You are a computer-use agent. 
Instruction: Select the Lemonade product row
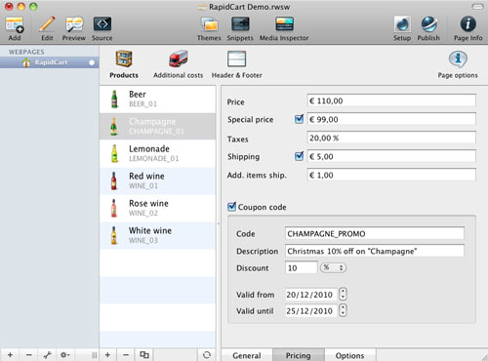point(157,154)
